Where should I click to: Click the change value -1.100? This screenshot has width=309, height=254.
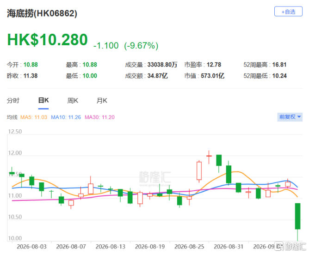coord(106,45)
